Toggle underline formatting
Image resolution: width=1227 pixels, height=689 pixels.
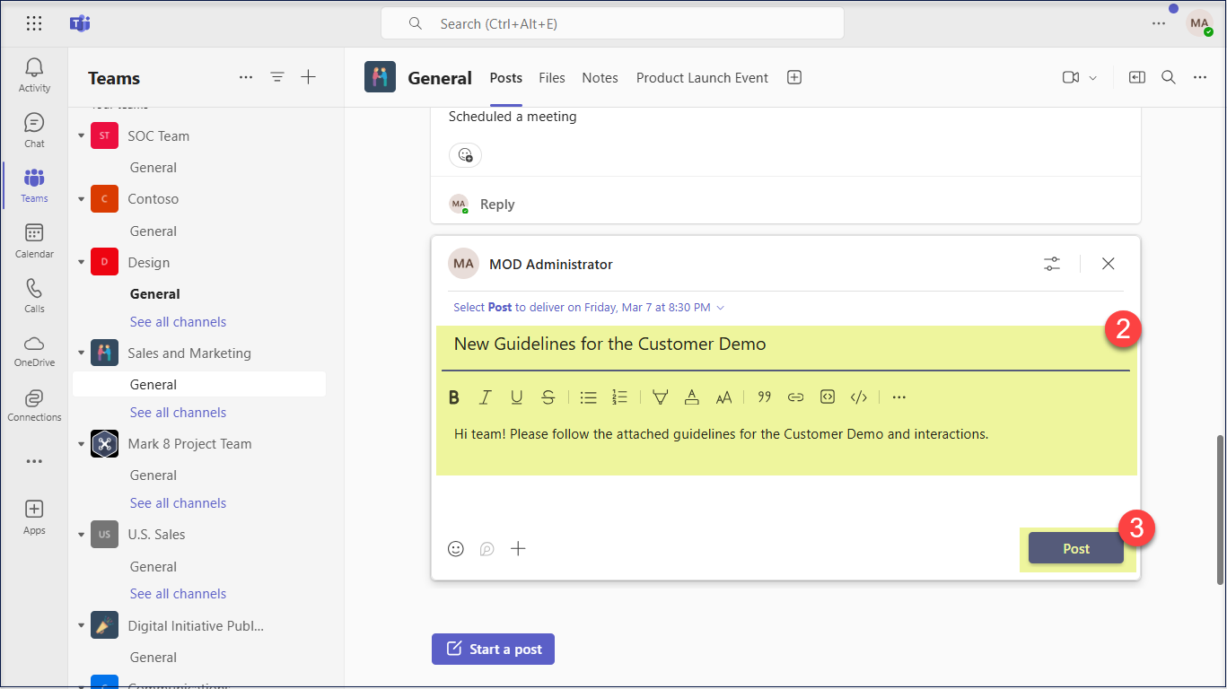(x=517, y=397)
